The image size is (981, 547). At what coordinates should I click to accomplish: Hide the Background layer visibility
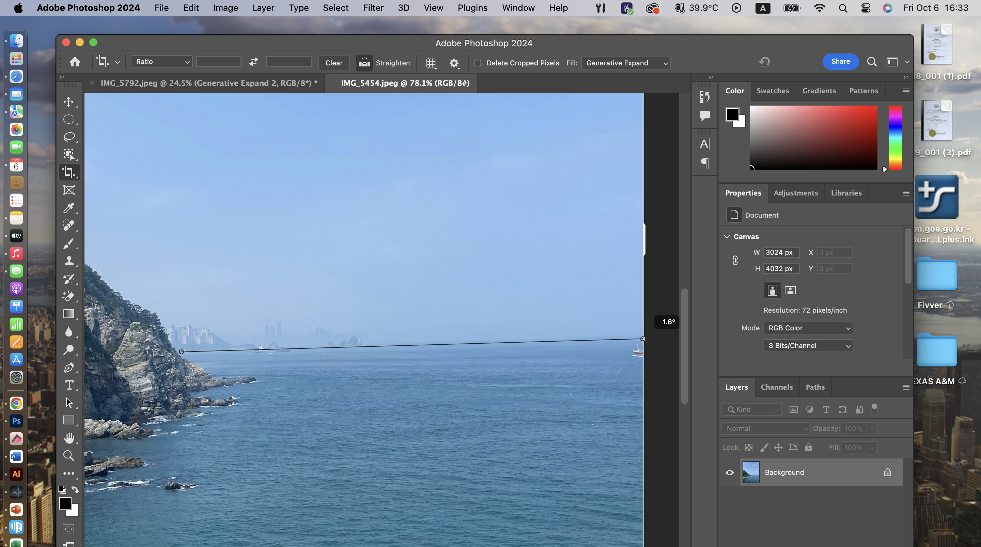click(x=729, y=472)
